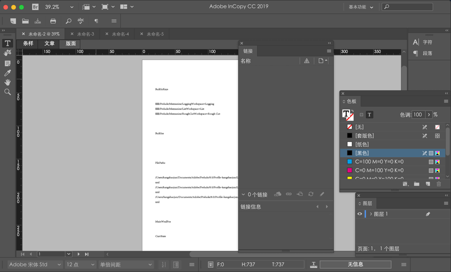Screen dimensions: 451x272
Task: Switch to document tab 未命名-5
Action: click(155, 34)
